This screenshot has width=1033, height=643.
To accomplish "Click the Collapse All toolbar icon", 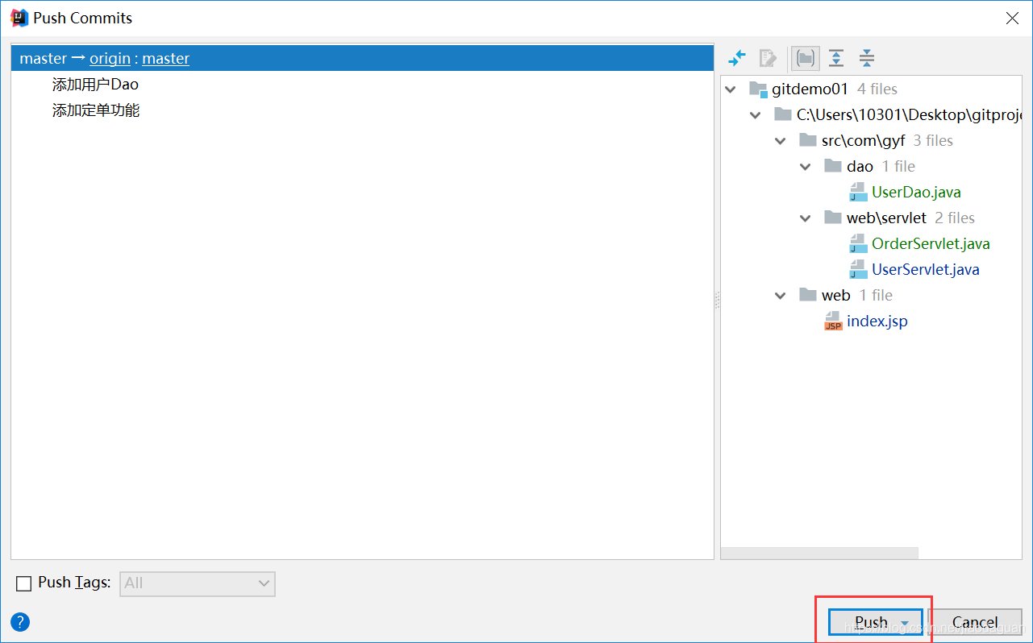I will (x=866, y=58).
